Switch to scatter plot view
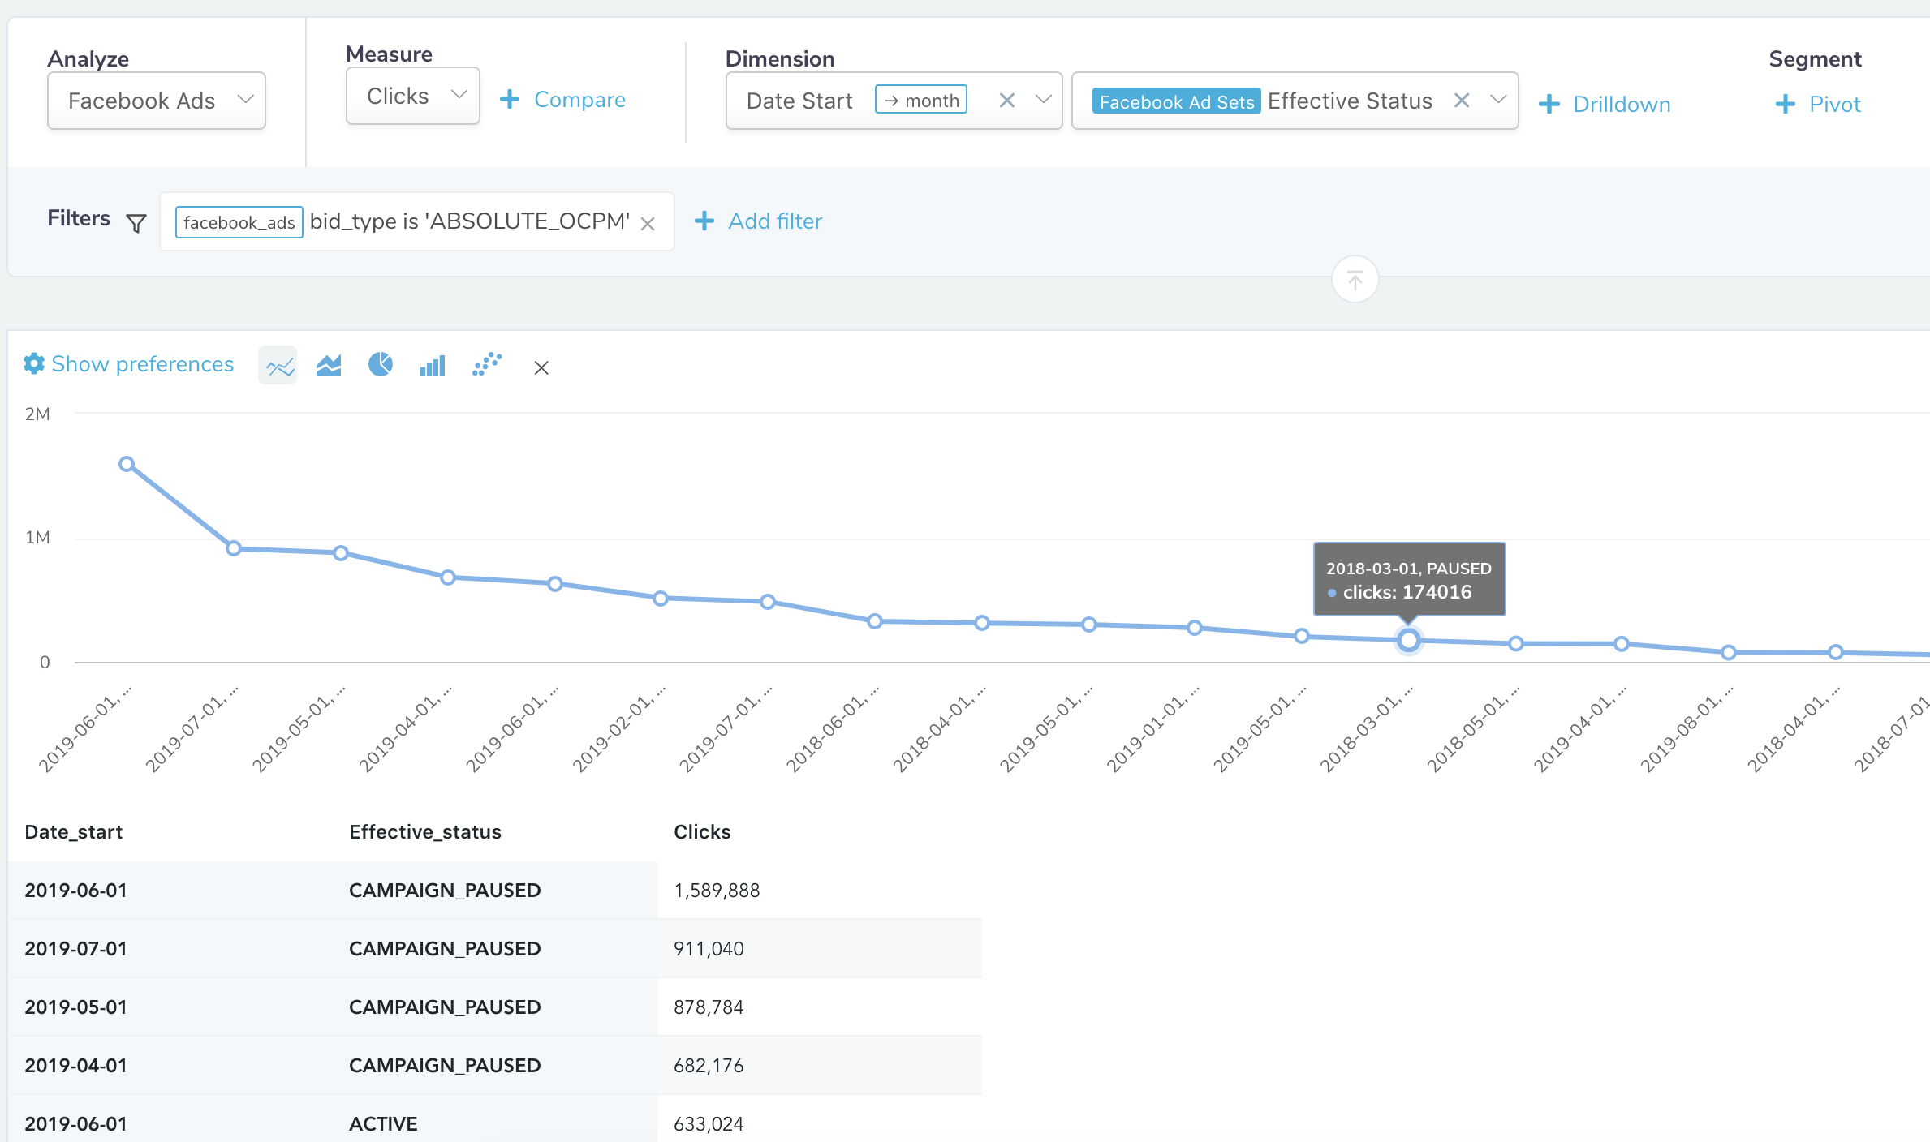Screen dimensions: 1930x1142 pos(487,365)
